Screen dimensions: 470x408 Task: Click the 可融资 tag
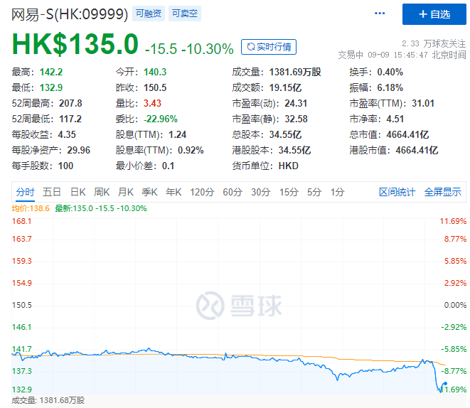click(148, 14)
